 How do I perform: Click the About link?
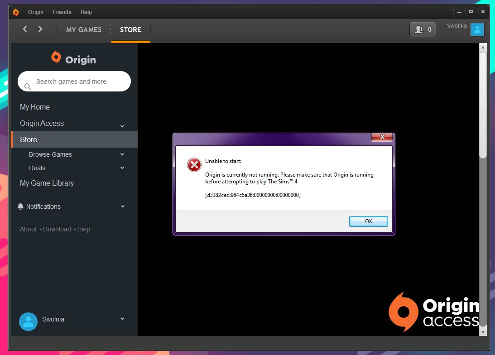click(x=28, y=229)
